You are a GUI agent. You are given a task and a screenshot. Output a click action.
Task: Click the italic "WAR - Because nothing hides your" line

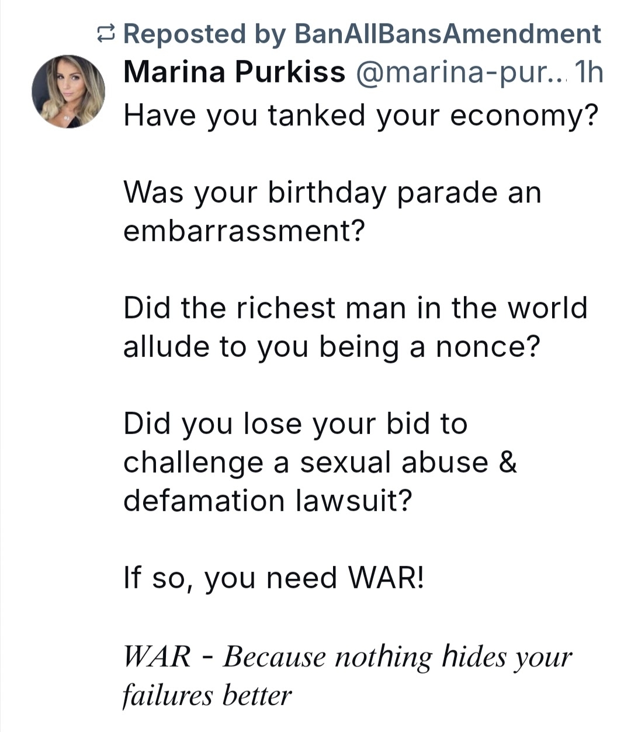347,657
